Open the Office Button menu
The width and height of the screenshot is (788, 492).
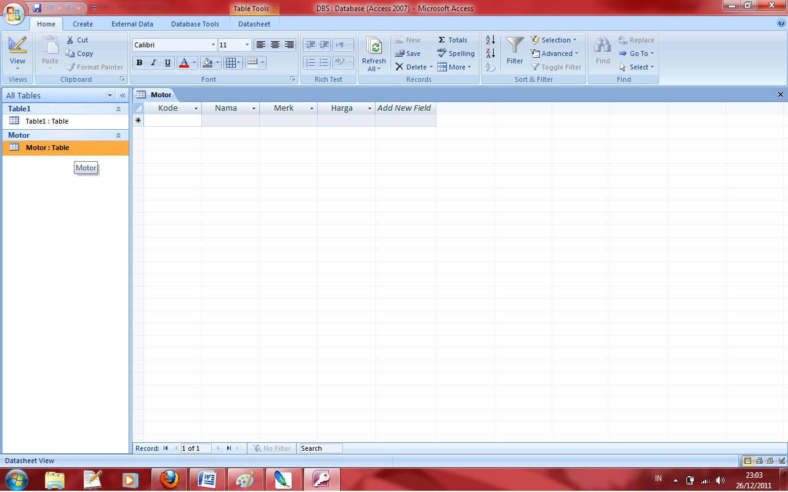coord(15,13)
